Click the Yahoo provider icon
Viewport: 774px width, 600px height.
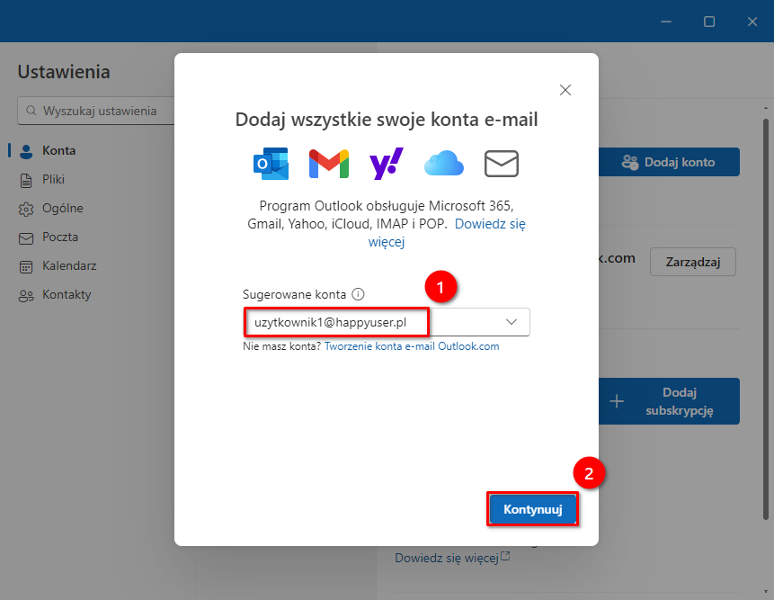tap(386, 164)
